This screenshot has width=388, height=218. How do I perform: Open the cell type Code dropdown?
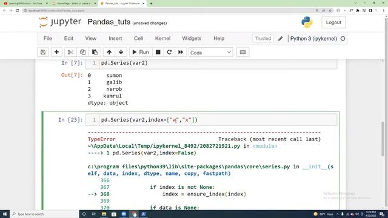(x=210, y=53)
